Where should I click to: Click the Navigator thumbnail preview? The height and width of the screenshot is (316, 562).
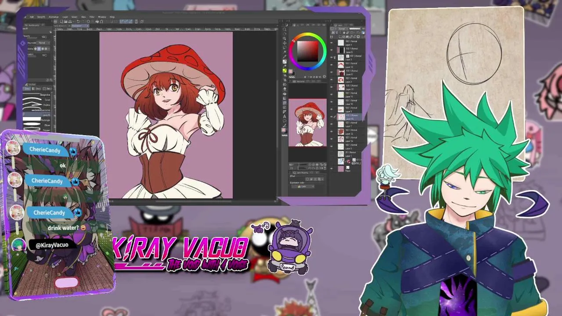click(307, 123)
